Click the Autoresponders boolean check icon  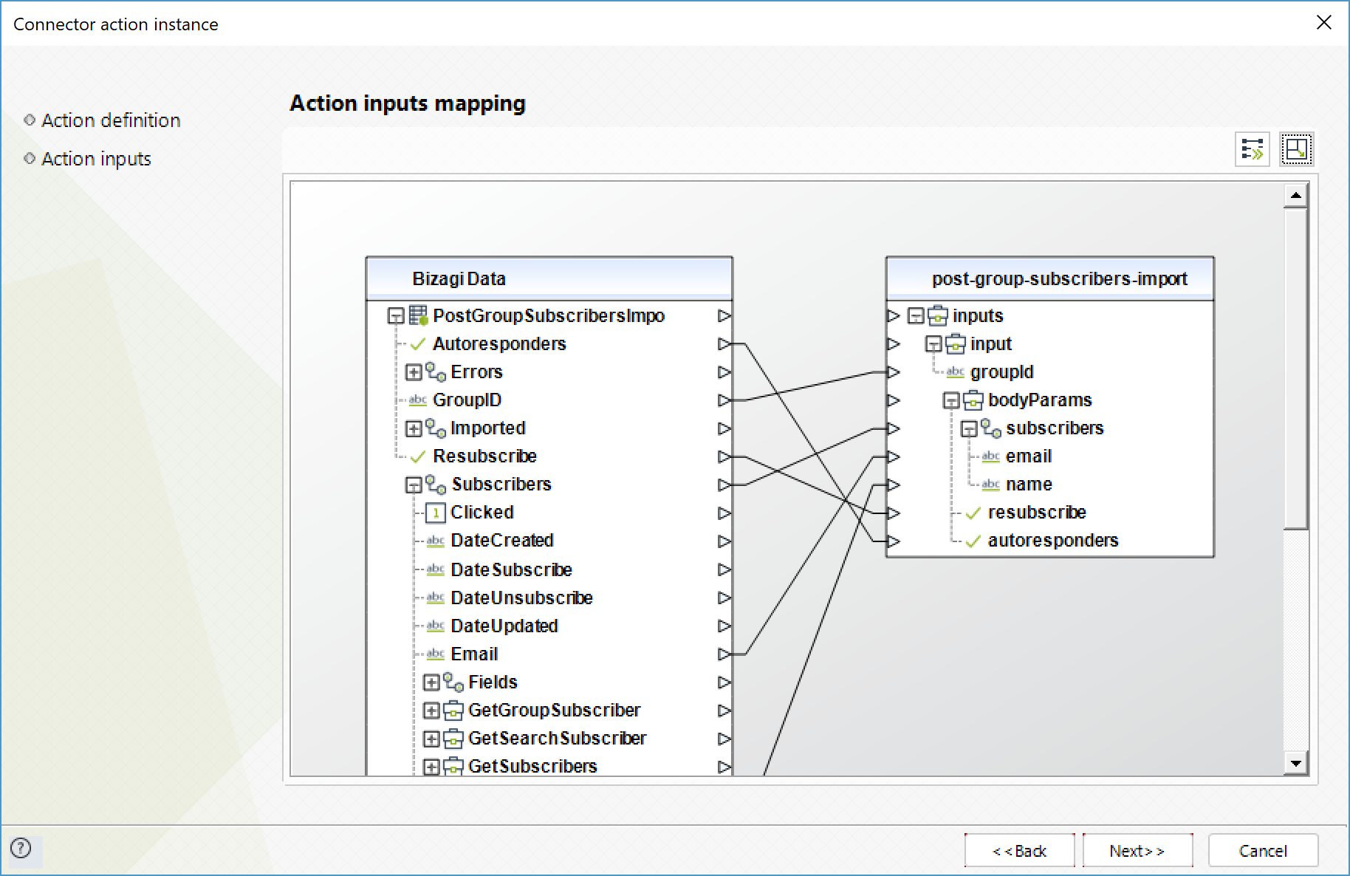coord(418,344)
